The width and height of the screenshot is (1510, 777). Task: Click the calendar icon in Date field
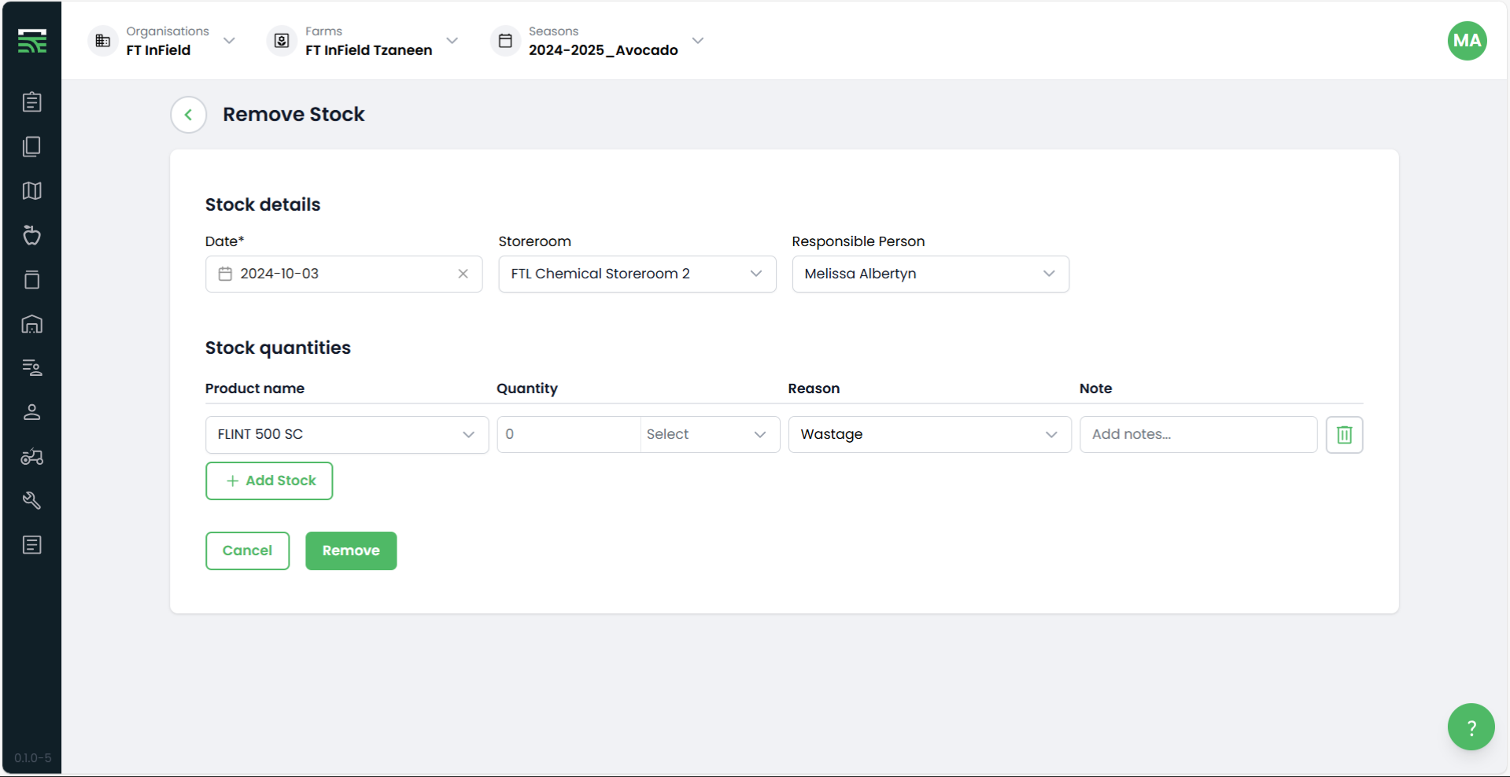pyautogui.click(x=225, y=274)
